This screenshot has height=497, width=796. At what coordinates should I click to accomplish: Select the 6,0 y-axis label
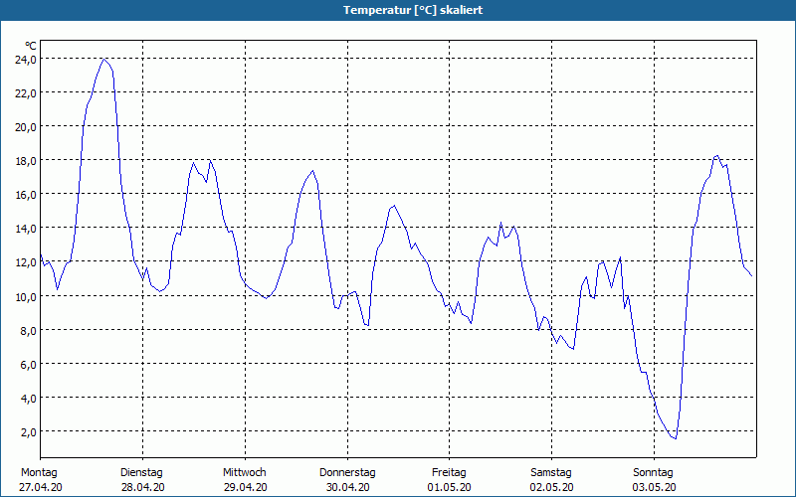click(x=28, y=365)
